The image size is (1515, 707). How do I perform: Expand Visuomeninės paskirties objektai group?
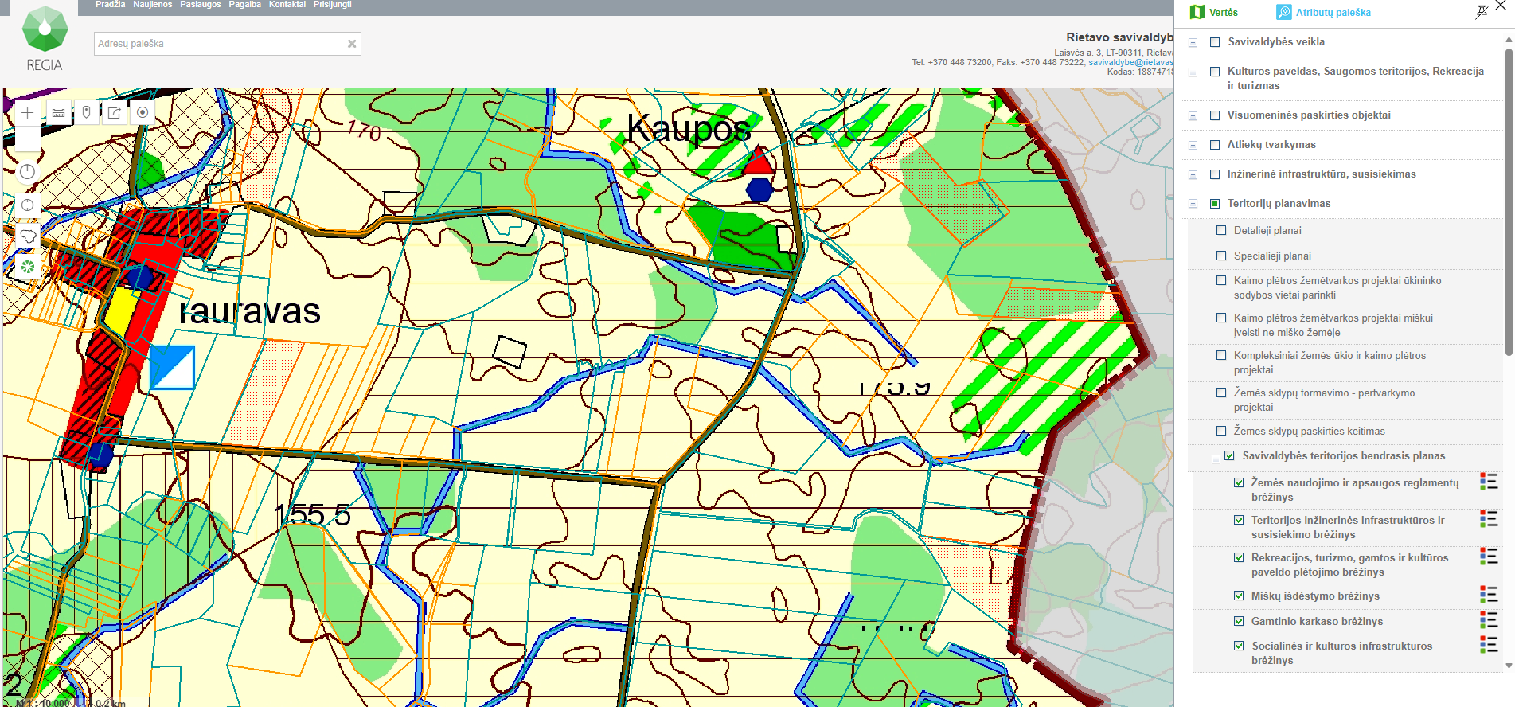pyautogui.click(x=1193, y=116)
